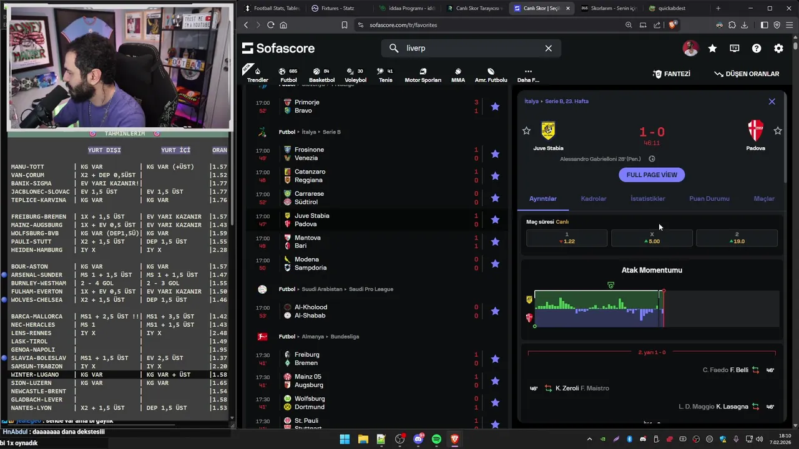This screenshot has height=449, width=799.
Task: Unfavorite the Primorje vs Bravo match
Action: (495, 107)
